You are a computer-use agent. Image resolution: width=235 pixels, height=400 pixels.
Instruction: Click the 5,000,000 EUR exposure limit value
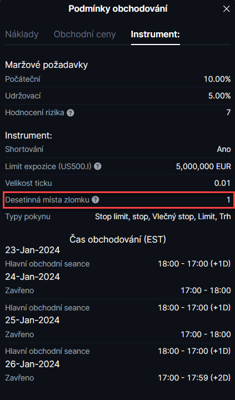203,166
